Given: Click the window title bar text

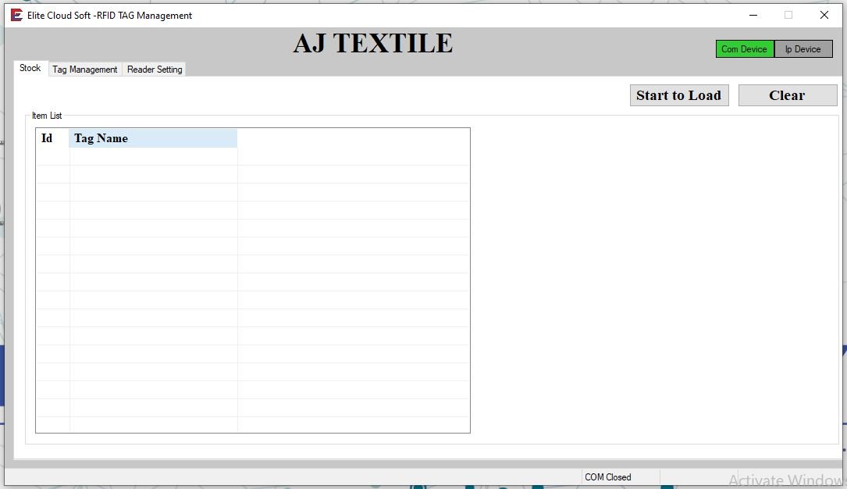Looking at the screenshot, I should tap(109, 15).
